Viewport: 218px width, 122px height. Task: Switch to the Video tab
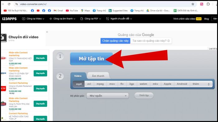click(x=78, y=76)
